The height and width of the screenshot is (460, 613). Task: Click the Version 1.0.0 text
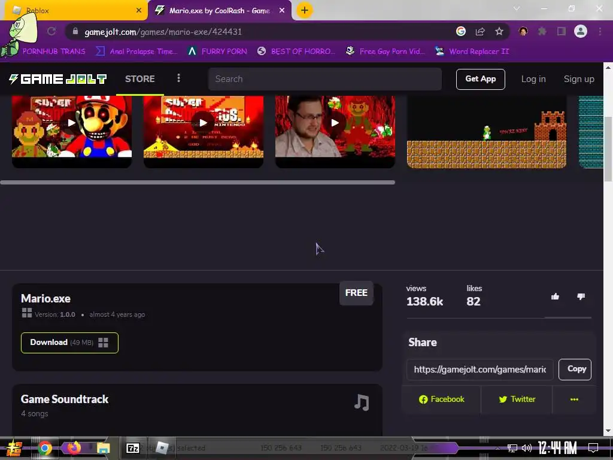pos(54,314)
